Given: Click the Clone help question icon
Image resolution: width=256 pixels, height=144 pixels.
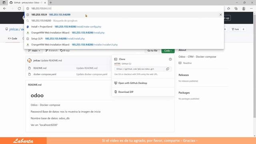Looking at the screenshot, I should pos(170,59).
